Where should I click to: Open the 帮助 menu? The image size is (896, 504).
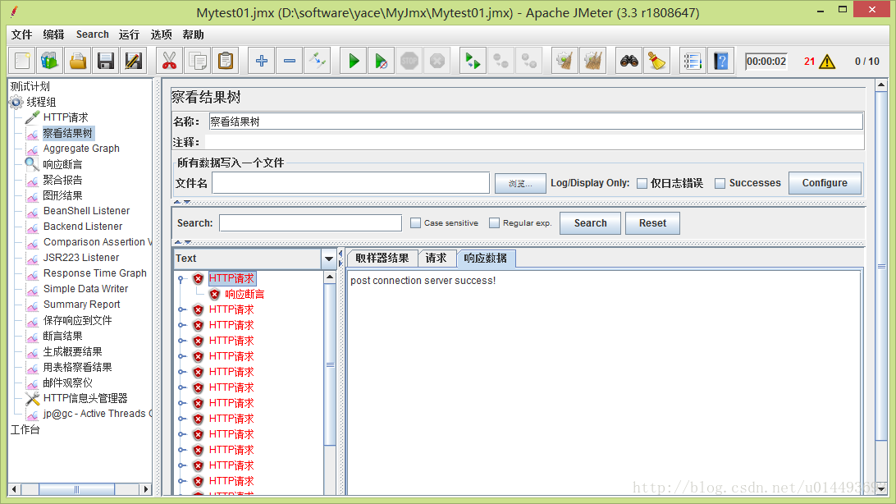tap(193, 34)
